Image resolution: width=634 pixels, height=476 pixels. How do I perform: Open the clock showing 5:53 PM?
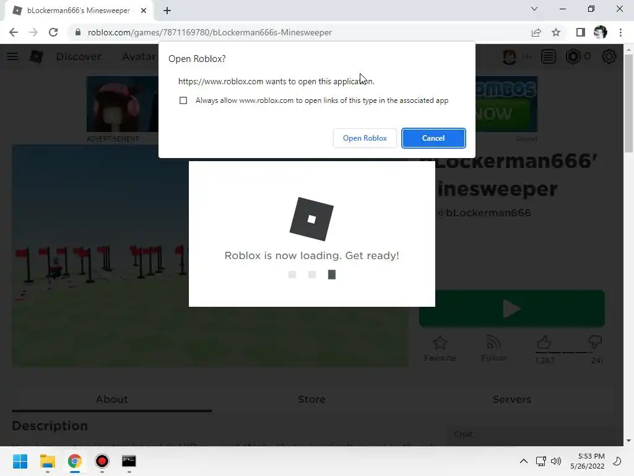point(588,461)
